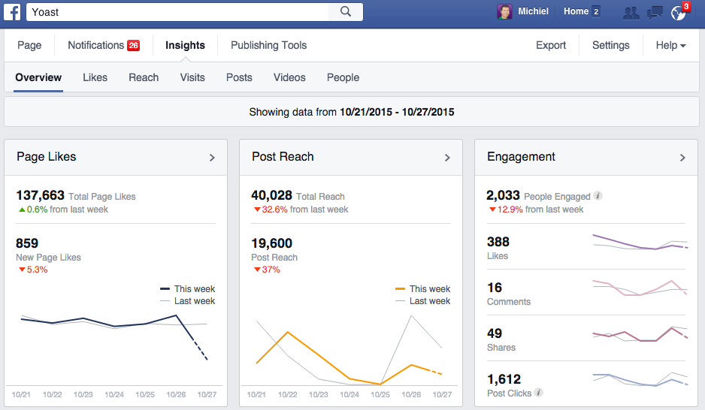The height and width of the screenshot is (410, 705).
Task: Expand the Page Likes panel arrow
Action: click(212, 158)
